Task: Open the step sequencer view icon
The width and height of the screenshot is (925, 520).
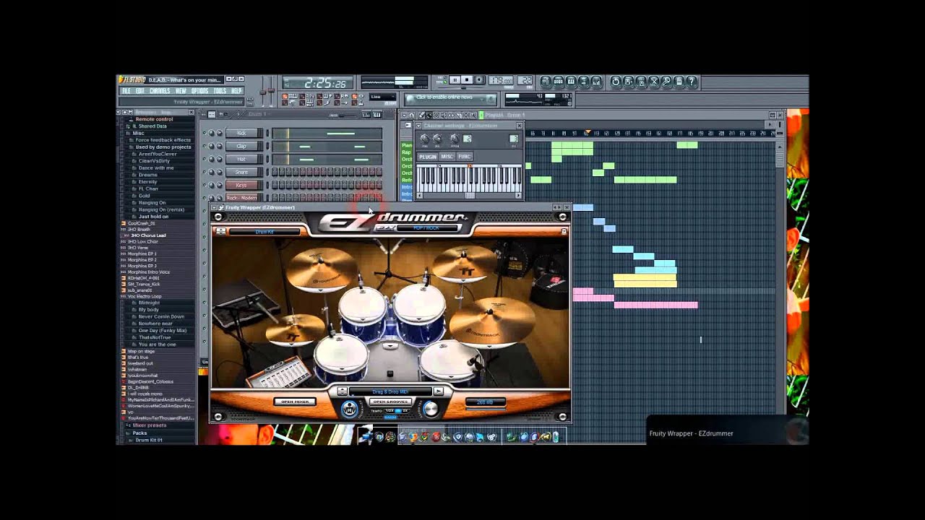Action: [559, 82]
